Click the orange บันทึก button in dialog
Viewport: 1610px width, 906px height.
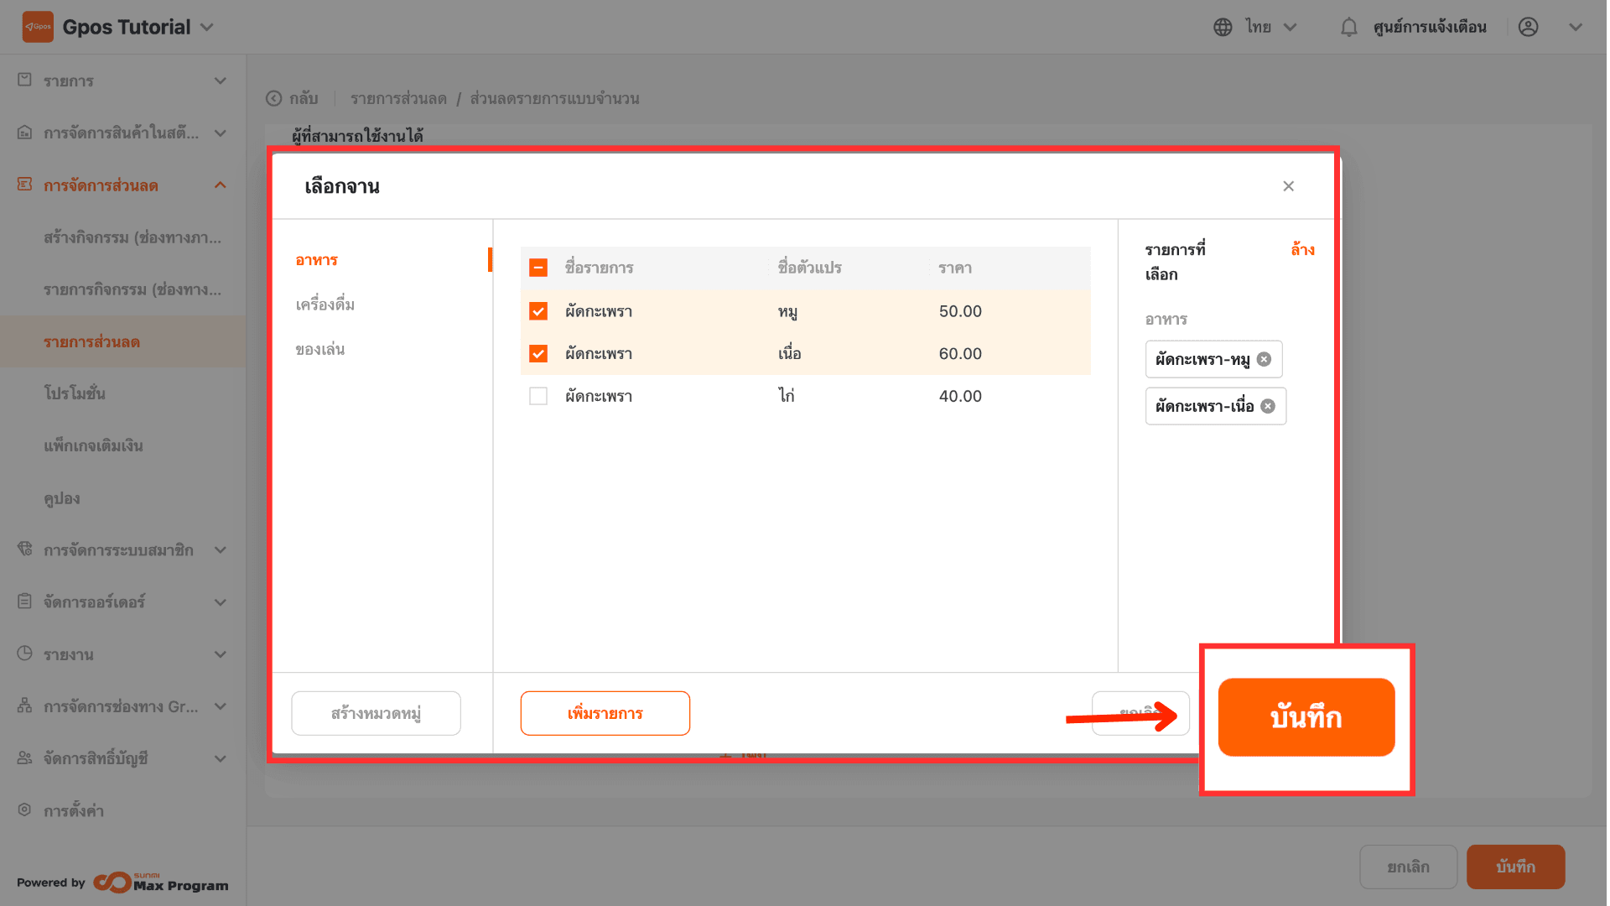click(1306, 717)
